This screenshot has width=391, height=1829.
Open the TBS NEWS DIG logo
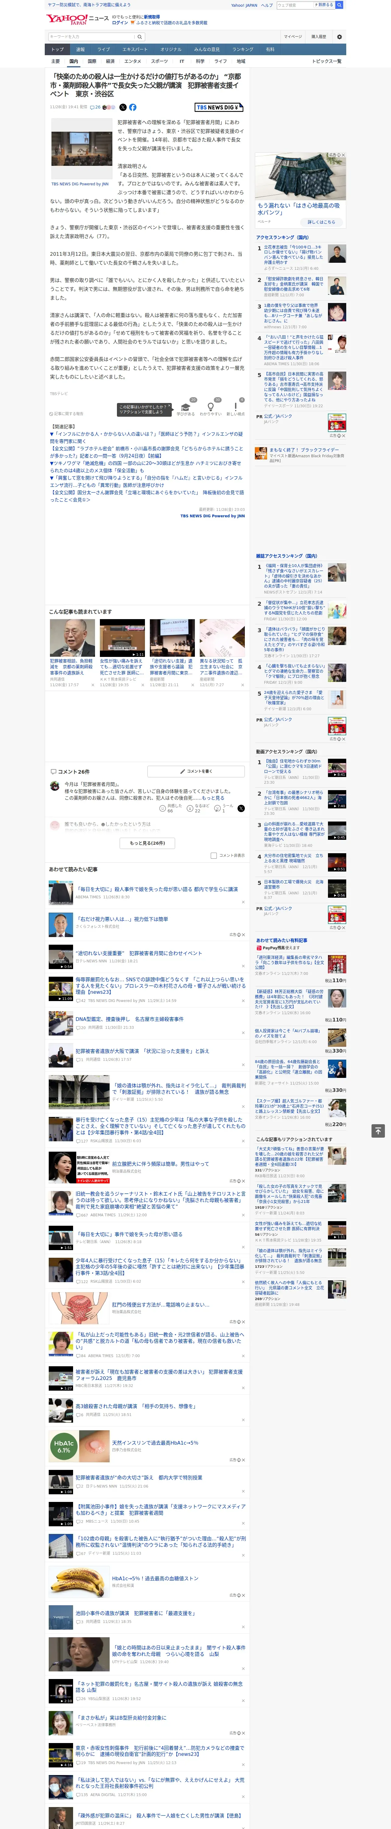tap(219, 107)
